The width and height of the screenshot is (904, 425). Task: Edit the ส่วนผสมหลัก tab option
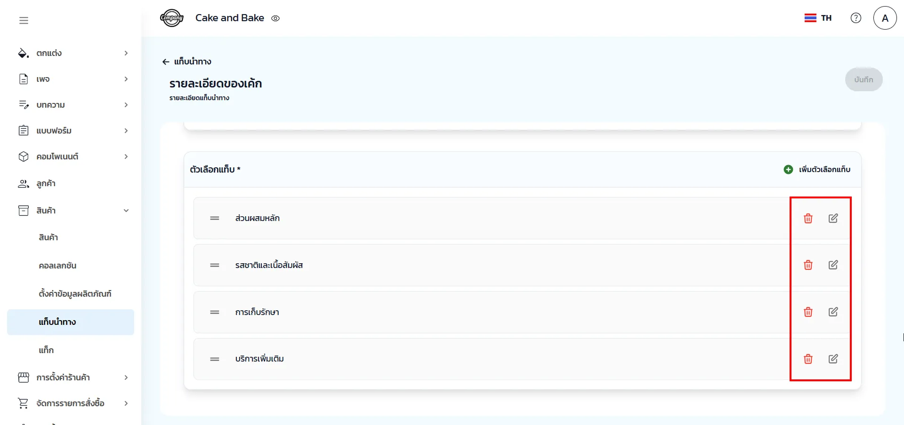click(x=833, y=218)
